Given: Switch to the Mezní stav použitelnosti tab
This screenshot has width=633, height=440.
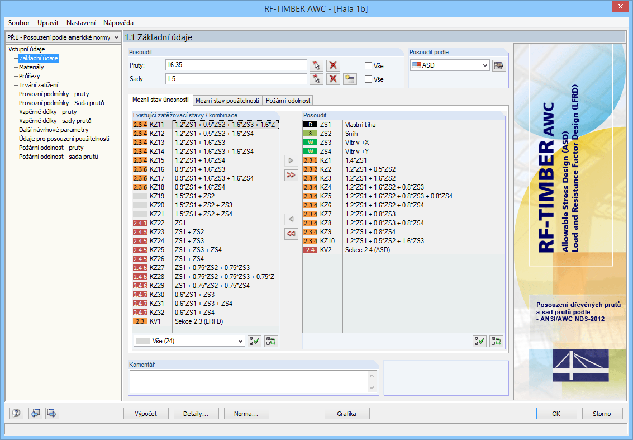Looking at the screenshot, I should point(227,100).
